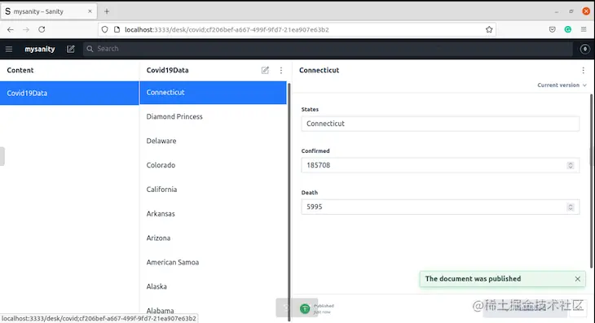Open the Arkansas document
The width and height of the screenshot is (595, 323).
click(213, 213)
